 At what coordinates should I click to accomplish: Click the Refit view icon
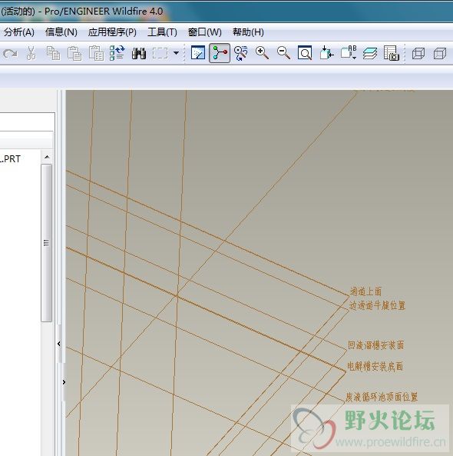pyautogui.click(x=305, y=53)
